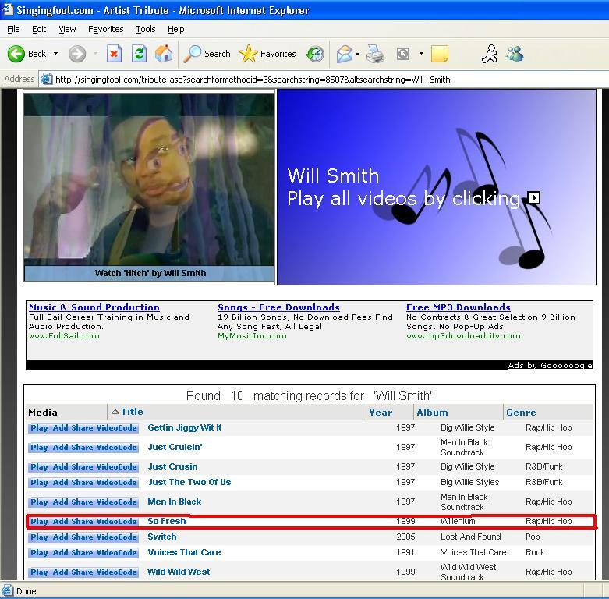Watch the 'Hitch' video thumbnail
The width and height of the screenshot is (609, 599).
(149, 187)
